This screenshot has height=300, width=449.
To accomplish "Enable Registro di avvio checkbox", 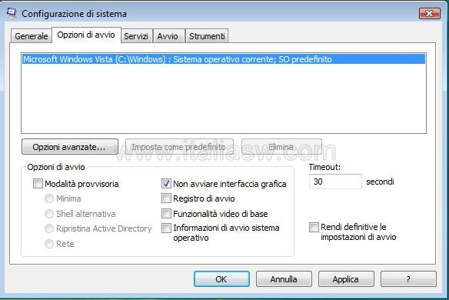I will click(x=166, y=198).
